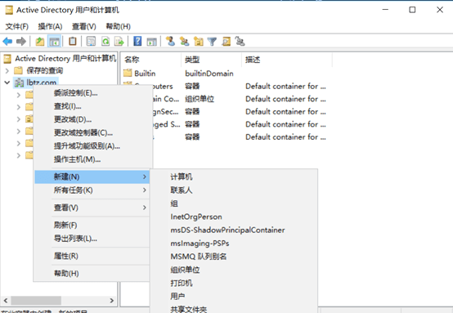This screenshot has height=313, width=453.
Task: Click the tree pane horizontal scrollbar thumb
Action: (x=36, y=301)
